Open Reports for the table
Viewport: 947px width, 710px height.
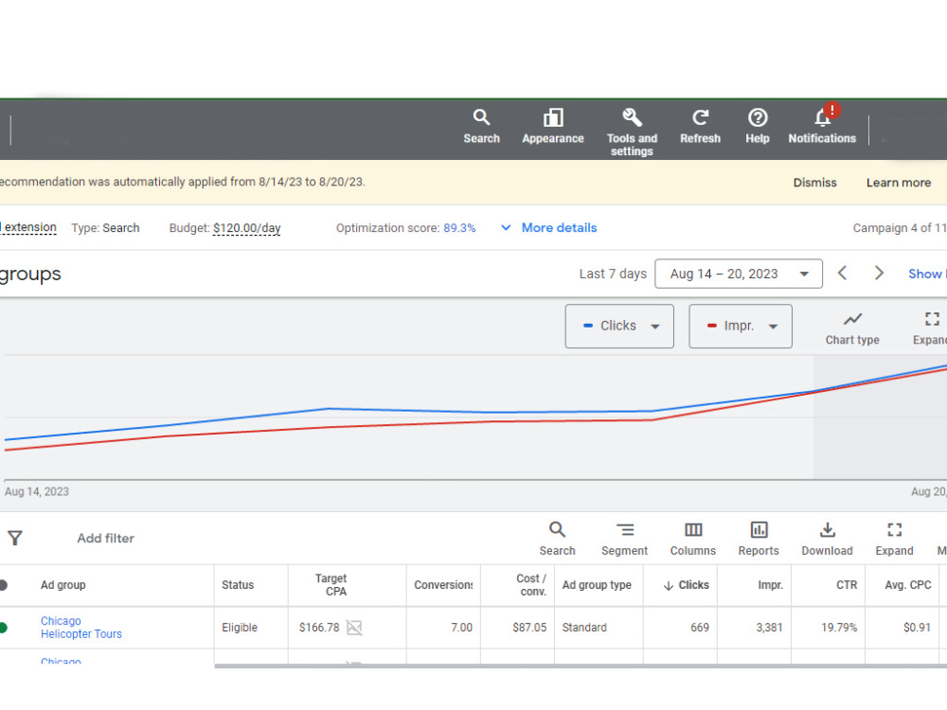pyautogui.click(x=759, y=540)
